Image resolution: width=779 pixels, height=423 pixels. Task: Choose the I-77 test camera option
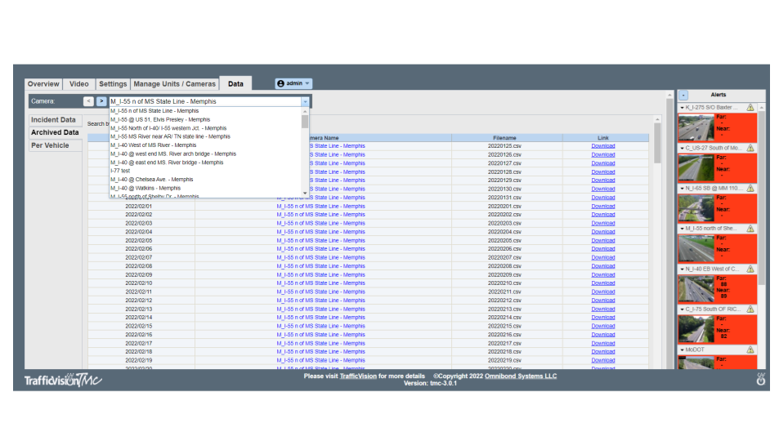(206, 171)
